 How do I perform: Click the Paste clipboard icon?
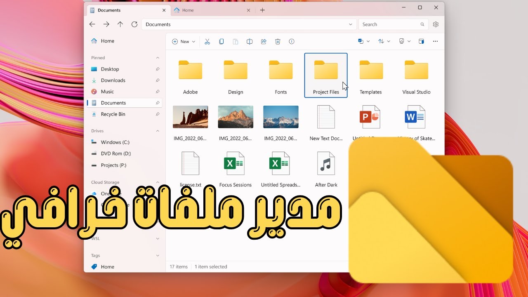click(x=236, y=41)
